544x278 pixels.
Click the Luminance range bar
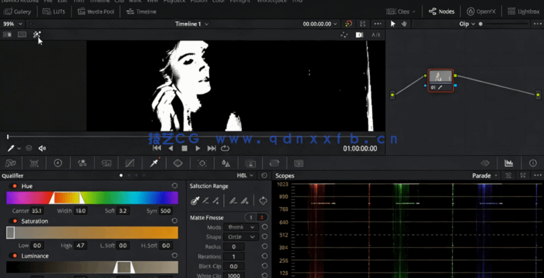[x=92, y=267]
